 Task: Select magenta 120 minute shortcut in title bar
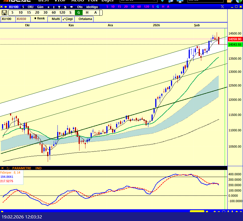click(146, 7)
